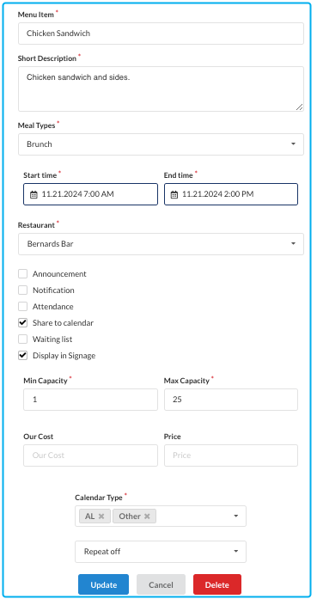Remove the AL tag with its x icon
Viewport: 317px width, 599px height.
click(x=101, y=516)
